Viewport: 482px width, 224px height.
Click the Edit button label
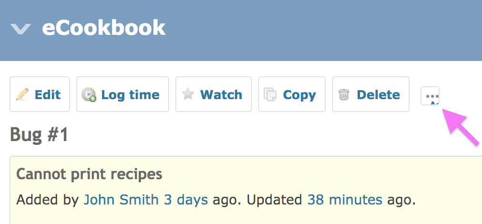point(48,94)
